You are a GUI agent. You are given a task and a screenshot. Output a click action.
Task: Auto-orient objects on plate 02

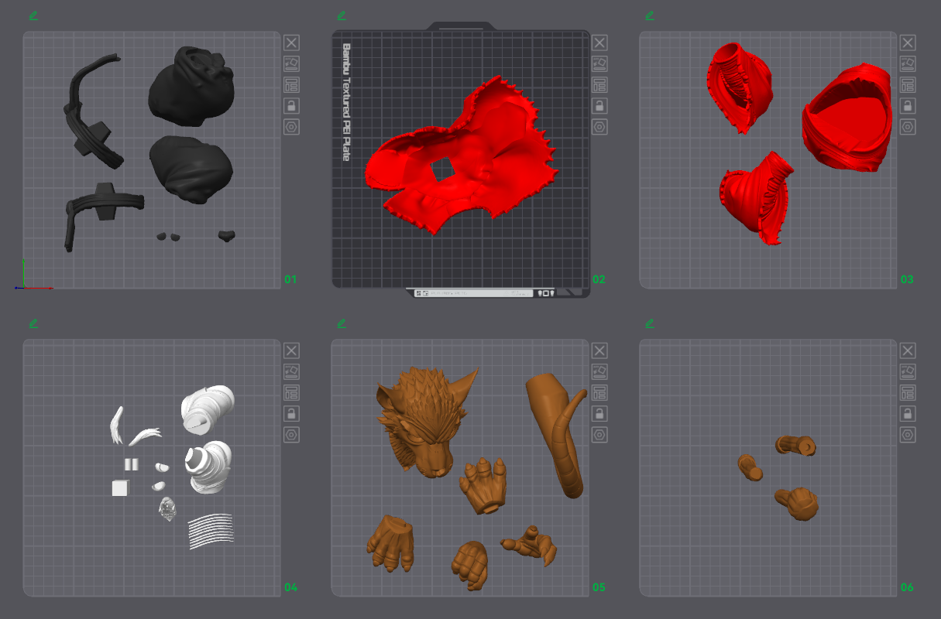(599, 63)
